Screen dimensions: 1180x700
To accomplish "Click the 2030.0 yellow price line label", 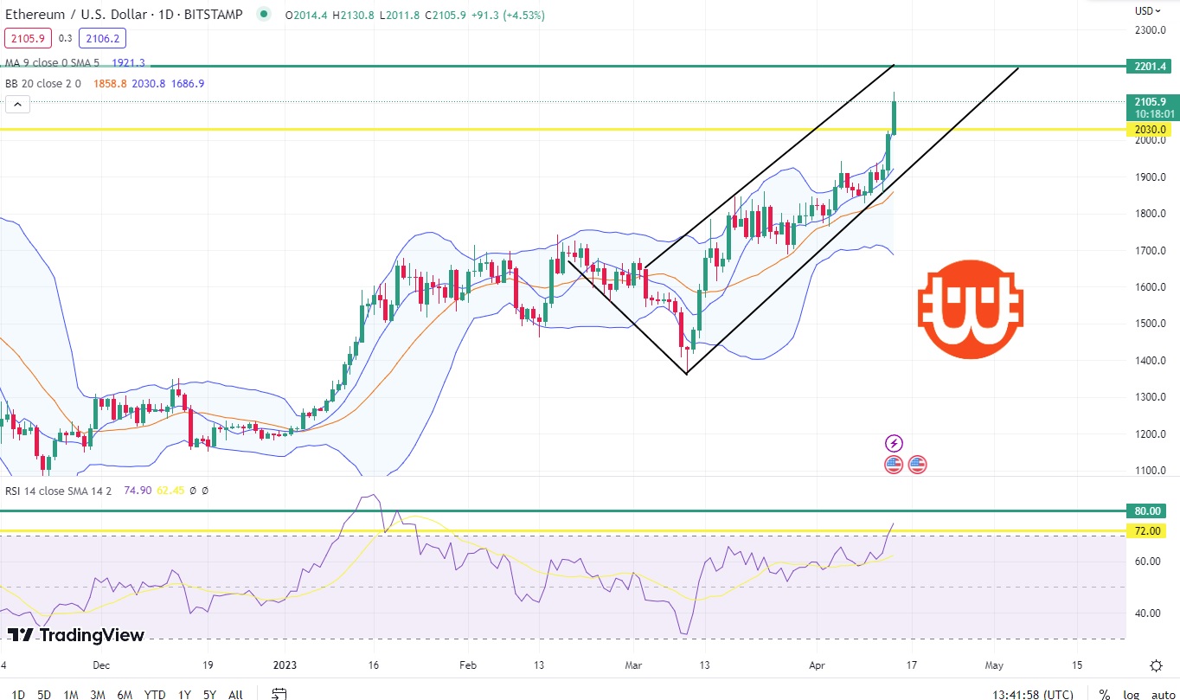I will click(x=1151, y=130).
